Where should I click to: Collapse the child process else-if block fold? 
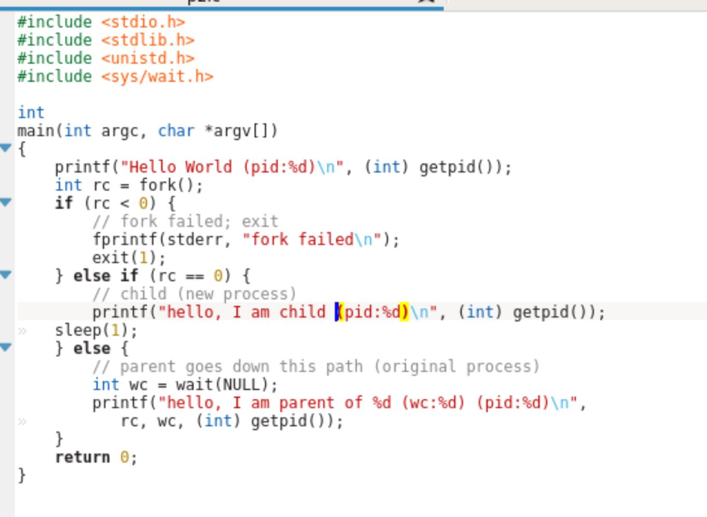tap(6, 275)
